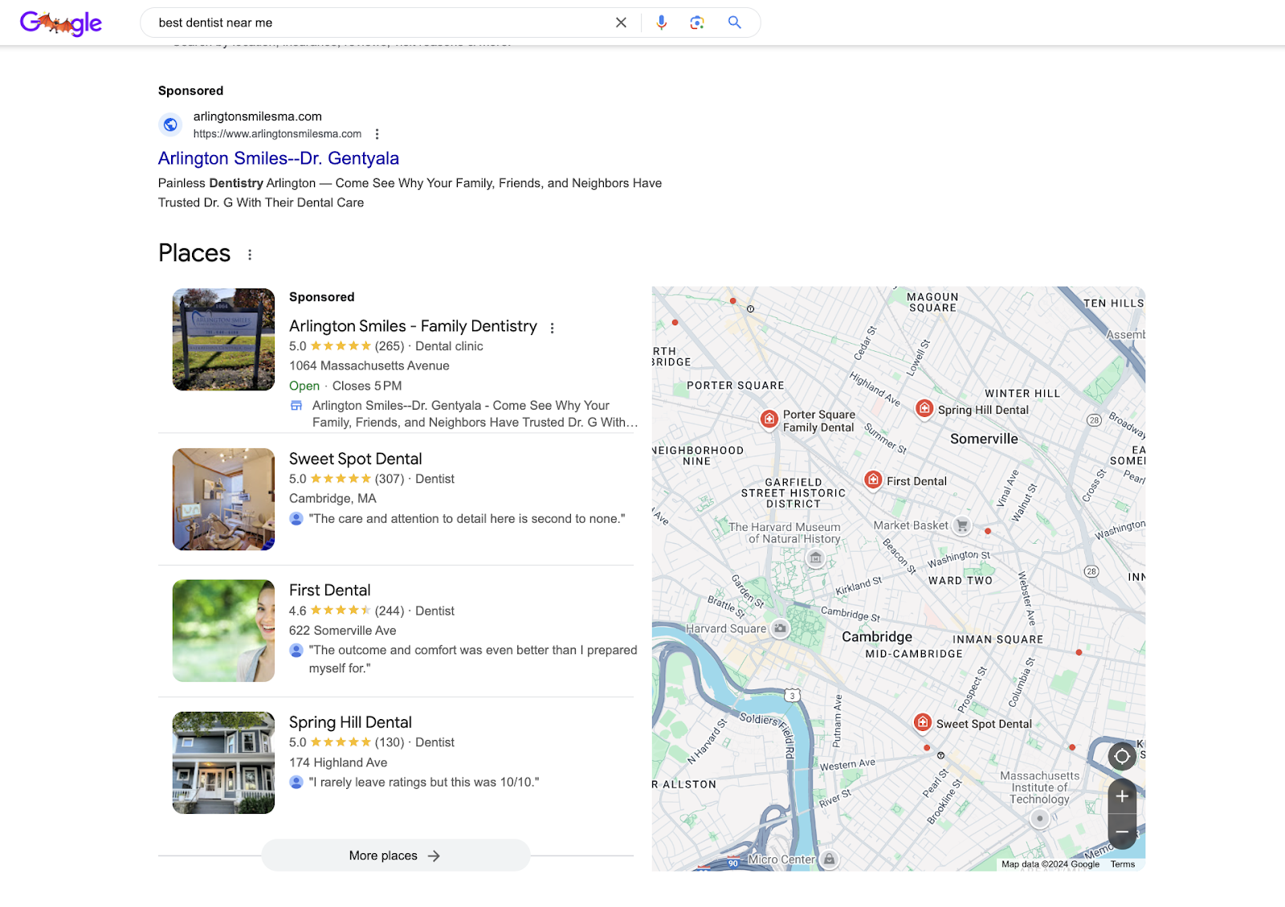Select Spring Hill Dental map pin
This screenshot has height=907, width=1285.
click(924, 409)
